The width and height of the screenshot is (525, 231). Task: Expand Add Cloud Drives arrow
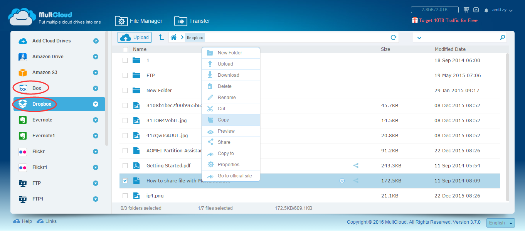96,41
